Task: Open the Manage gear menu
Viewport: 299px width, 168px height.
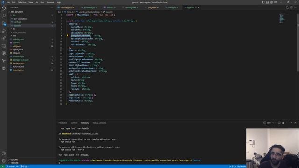Action: tap(4, 161)
